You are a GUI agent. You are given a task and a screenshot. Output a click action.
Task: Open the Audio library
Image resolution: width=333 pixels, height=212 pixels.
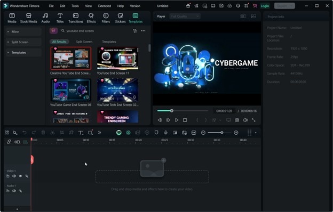(45, 18)
